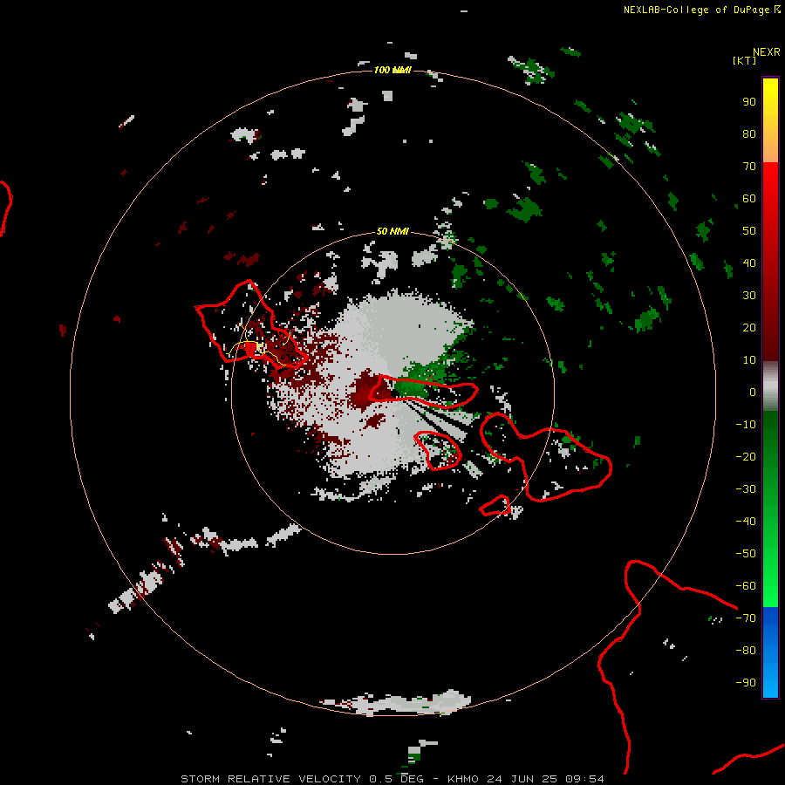
Task: Click the 70 value on the velocity scale
Action: 749,167
